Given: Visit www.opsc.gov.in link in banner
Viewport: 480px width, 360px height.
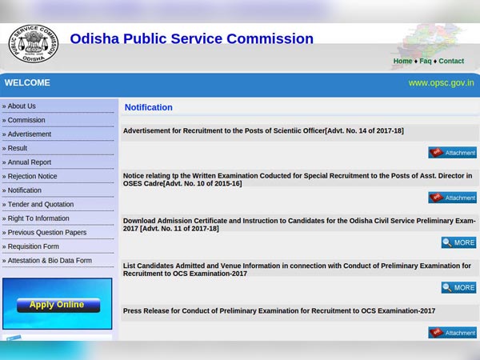Looking at the screenshot, I should (x=441, y=83).
